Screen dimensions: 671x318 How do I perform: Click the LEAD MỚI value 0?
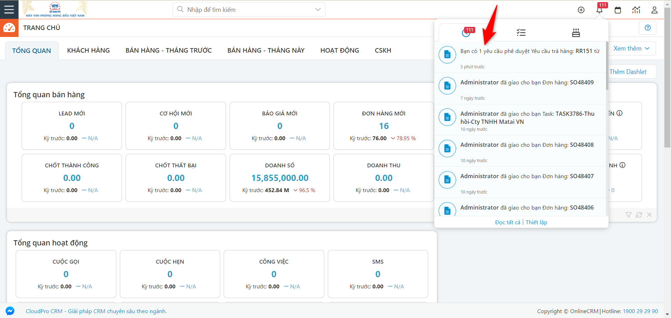pos(72,126)
